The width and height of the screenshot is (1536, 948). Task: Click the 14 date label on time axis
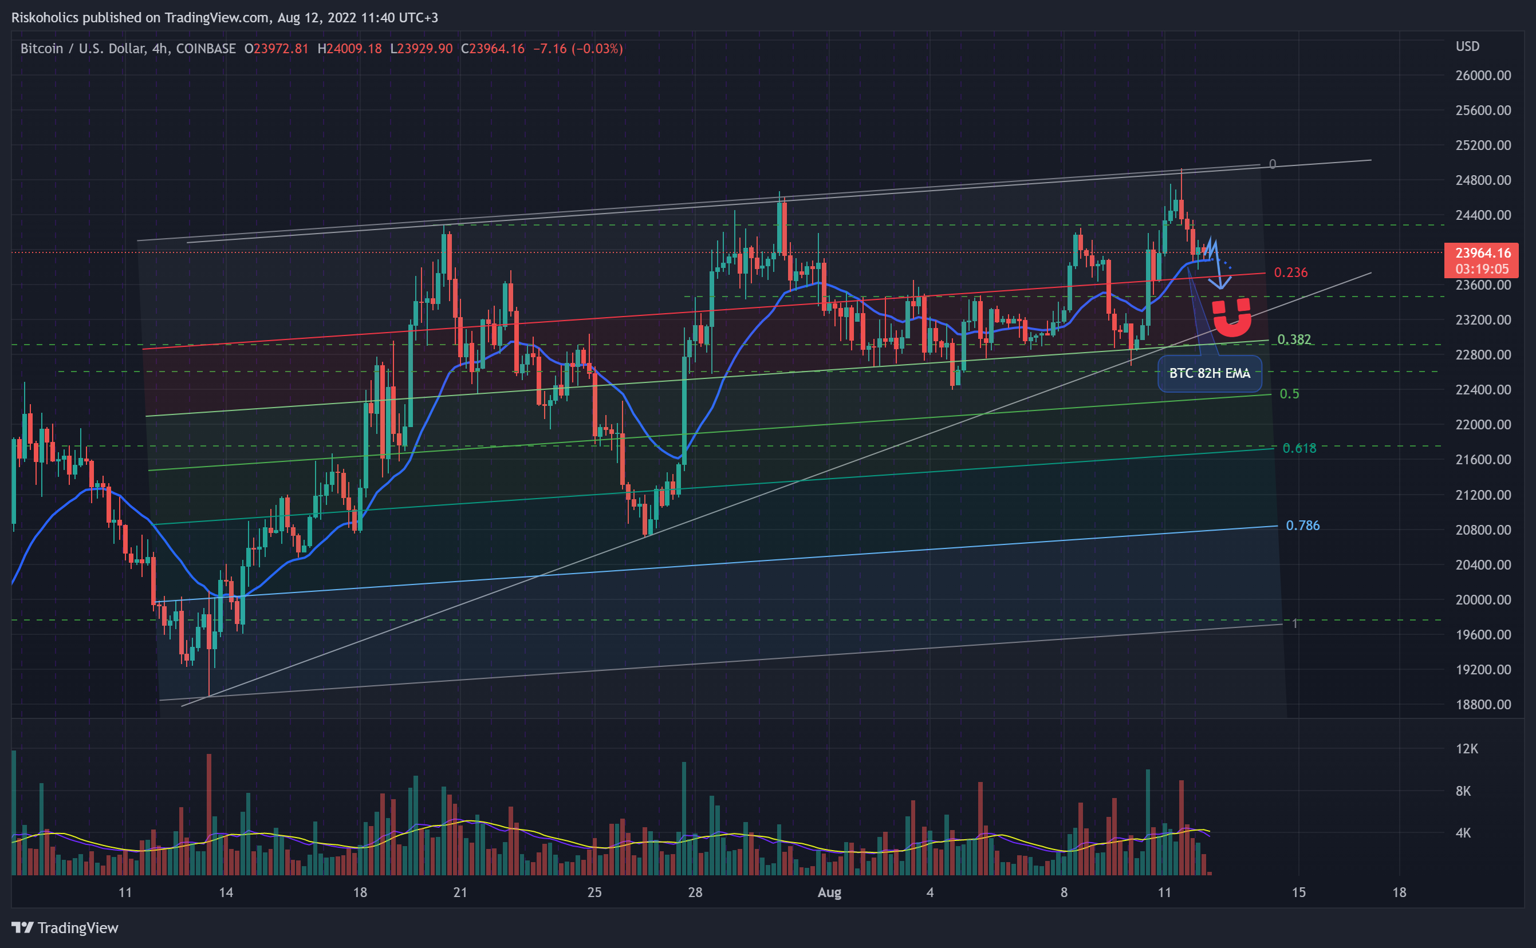coord(226,892)
